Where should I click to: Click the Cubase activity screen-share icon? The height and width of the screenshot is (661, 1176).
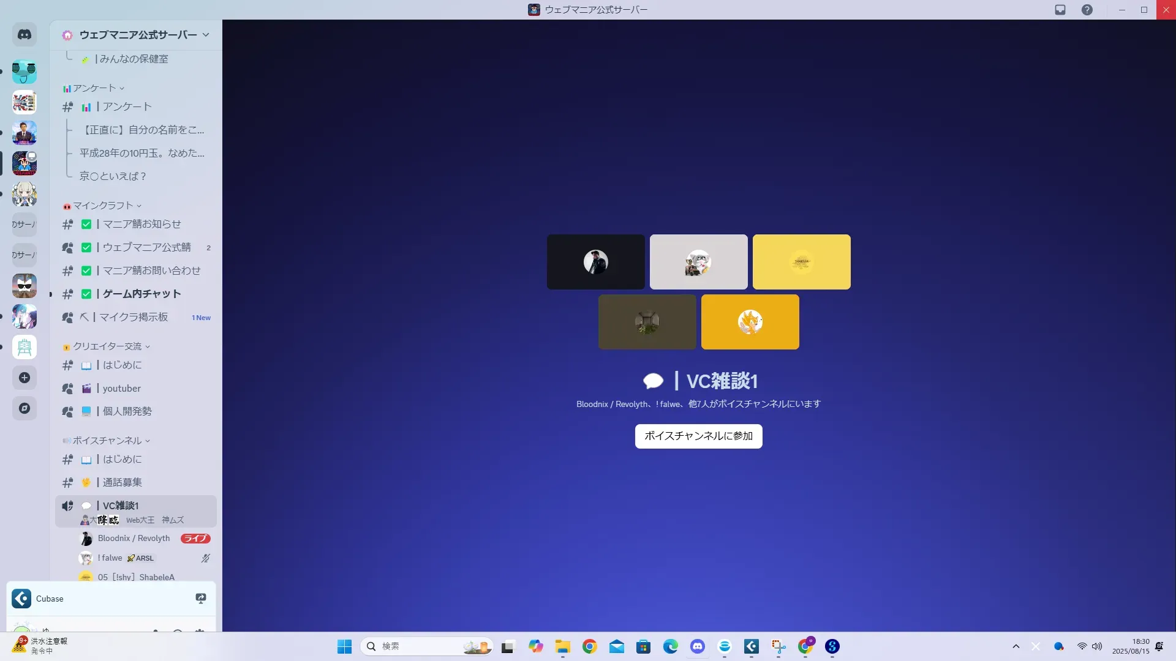coord(200,599)
